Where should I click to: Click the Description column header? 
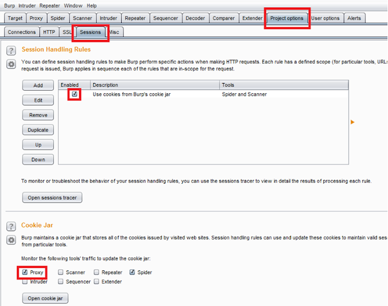click(x=155, y=85)
